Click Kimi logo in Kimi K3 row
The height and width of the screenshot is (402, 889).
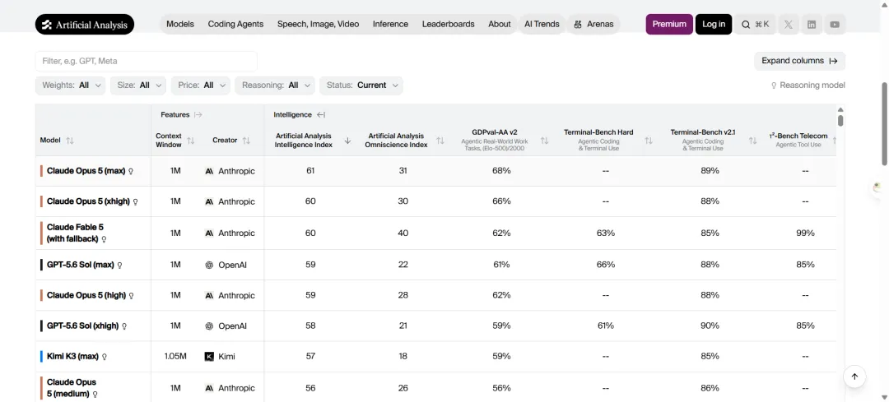pyautogui.click(x=208, y=357)
